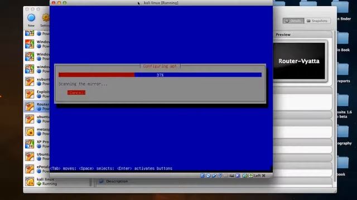
Task: Select the ePotala VM entry
Action: [37, 169]
